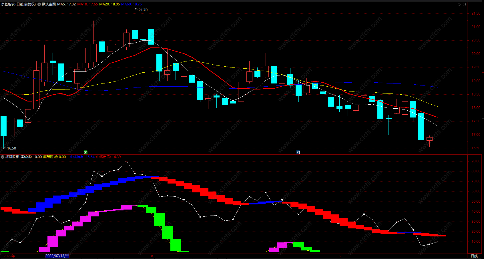Click the 21.70 high price marker
The image size is (484, 259).
(143, 10)
